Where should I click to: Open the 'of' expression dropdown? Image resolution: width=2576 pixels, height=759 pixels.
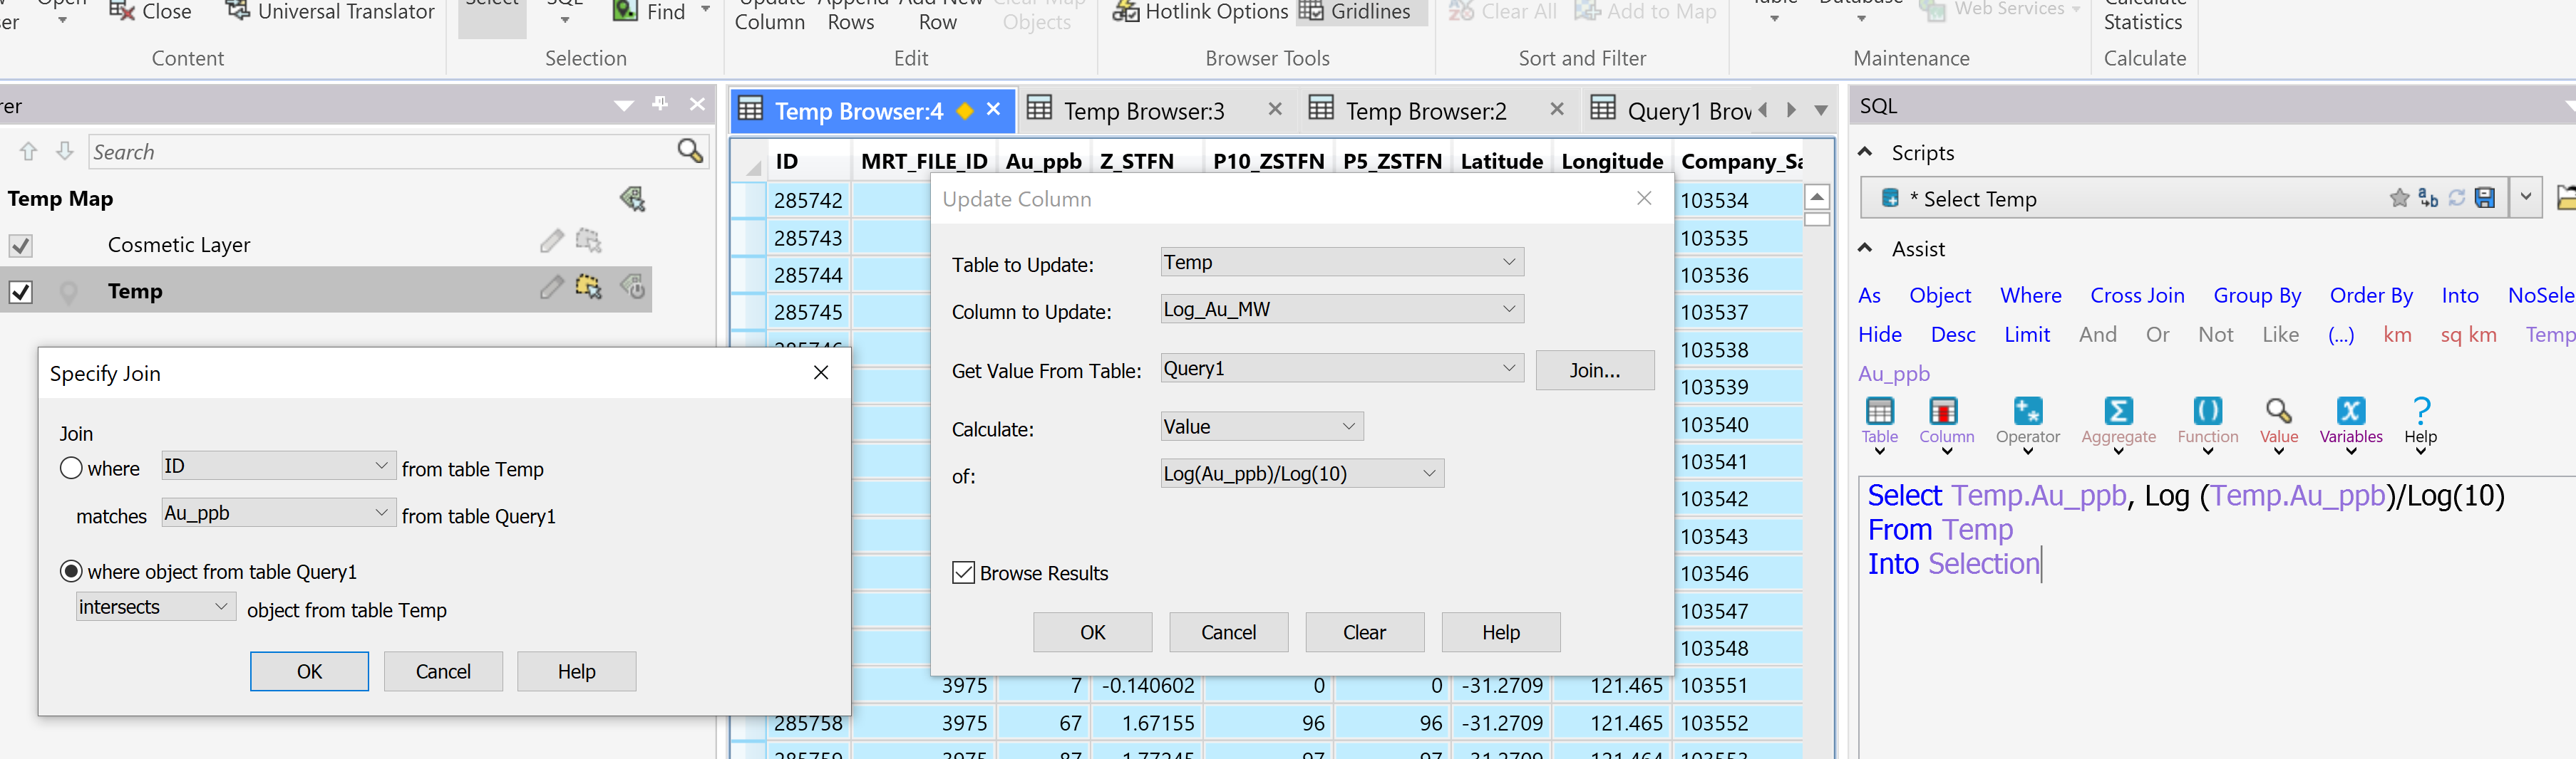[1302, 473]
